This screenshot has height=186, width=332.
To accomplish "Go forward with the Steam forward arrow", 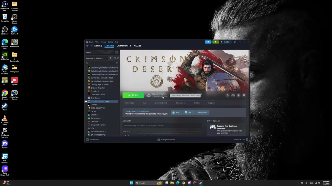I will point(91,46).
